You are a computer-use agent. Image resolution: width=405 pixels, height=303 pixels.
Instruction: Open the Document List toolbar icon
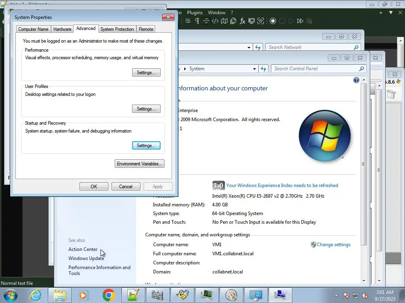[x=233, y=21]
